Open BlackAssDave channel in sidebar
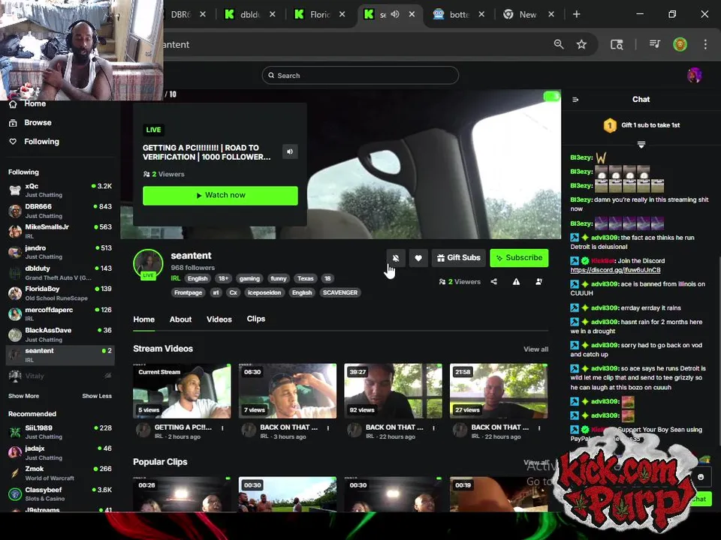 pos(60,334)
